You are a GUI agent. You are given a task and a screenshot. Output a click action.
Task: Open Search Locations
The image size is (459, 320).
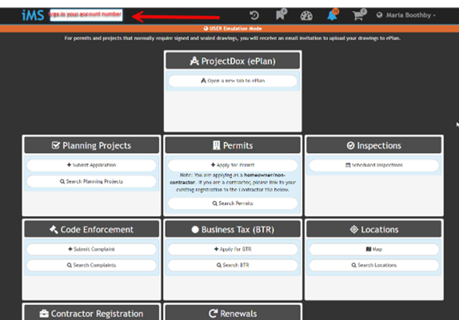(x=374, y=265)
